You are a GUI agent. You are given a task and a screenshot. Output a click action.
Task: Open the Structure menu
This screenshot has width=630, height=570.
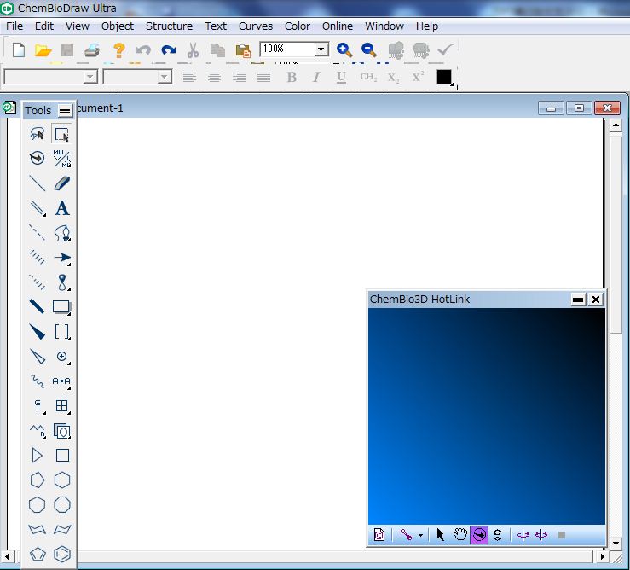click(x=169, y=26)
